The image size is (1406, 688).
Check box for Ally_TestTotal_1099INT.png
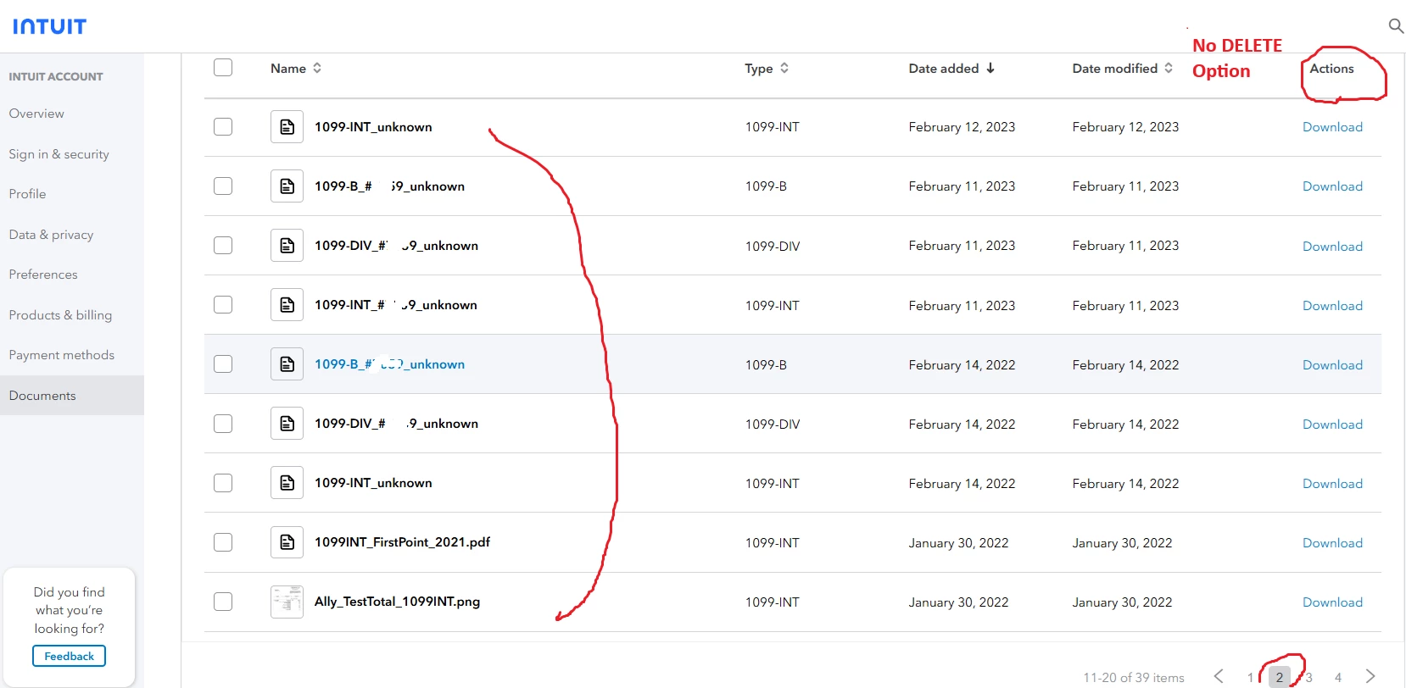pos(223,601)
